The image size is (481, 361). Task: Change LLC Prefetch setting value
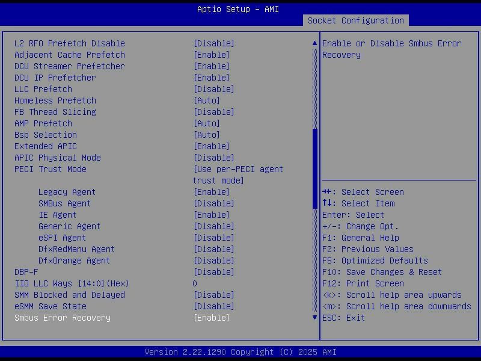click(214, 89)
